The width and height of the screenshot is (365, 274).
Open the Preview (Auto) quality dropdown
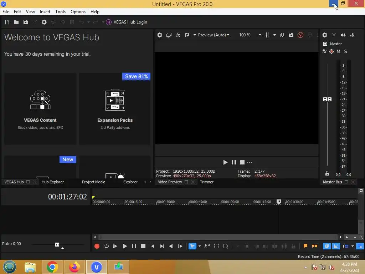214,35
